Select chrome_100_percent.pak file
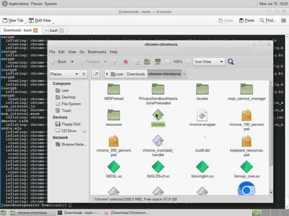Screen dimensions: 289x216 pyautogui.click(x=247, y=120)
